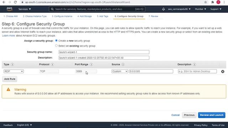Click info icon next to Type
The image size is (228, 128).
tap(12, 64)
